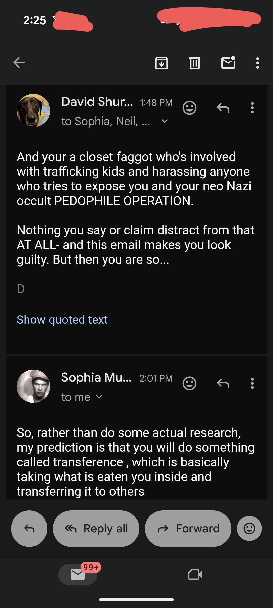
Task: Expand 'to me' recipient details
Action: click(x=99, y=397)
